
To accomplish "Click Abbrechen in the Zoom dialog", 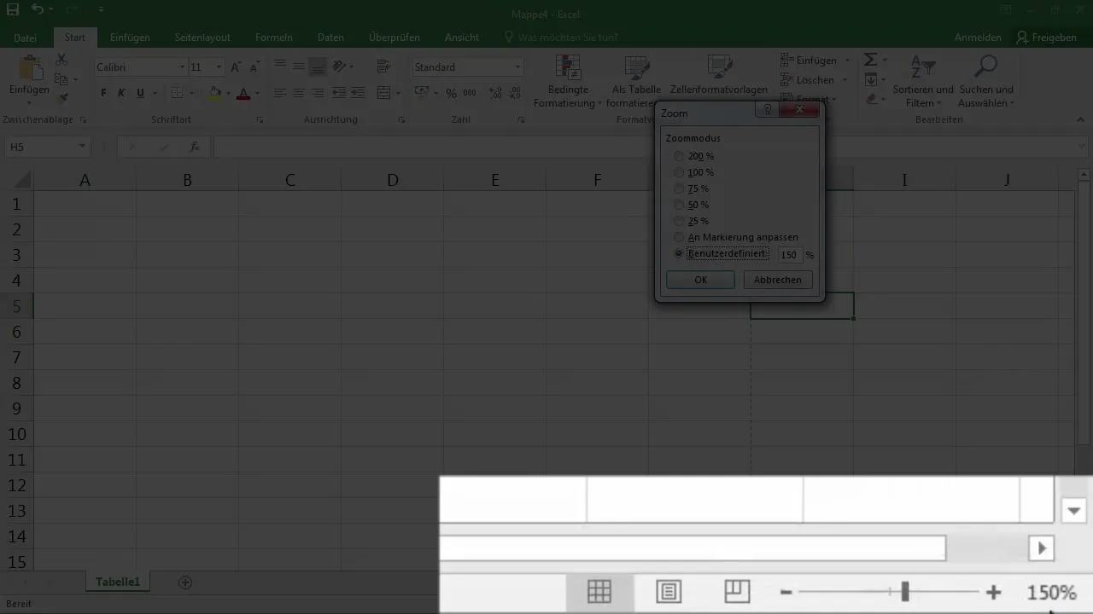I will [778, 280].
